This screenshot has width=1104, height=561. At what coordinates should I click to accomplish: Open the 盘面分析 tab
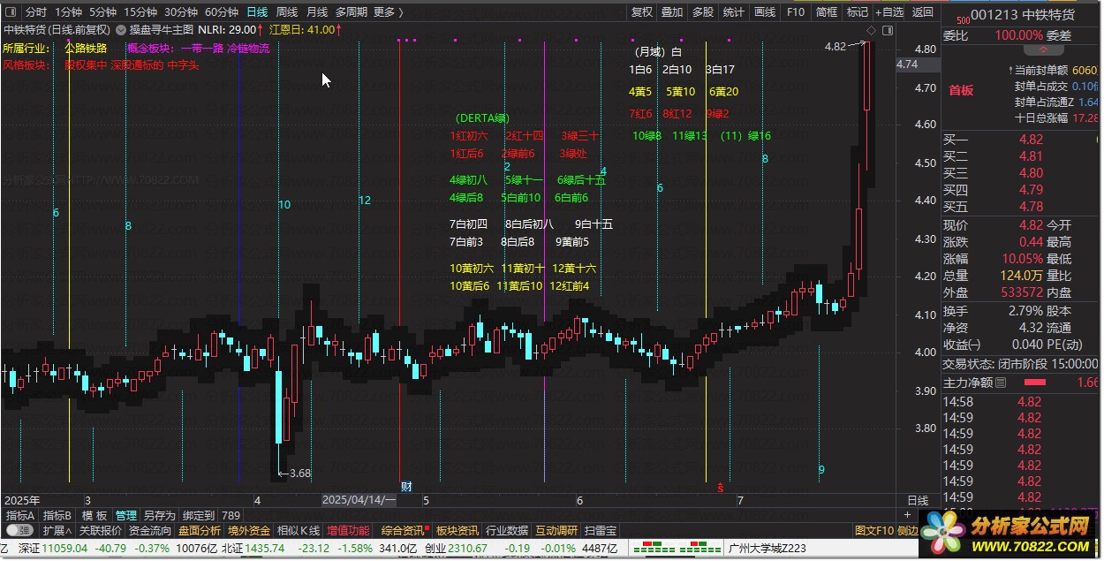tap(200, 530)
